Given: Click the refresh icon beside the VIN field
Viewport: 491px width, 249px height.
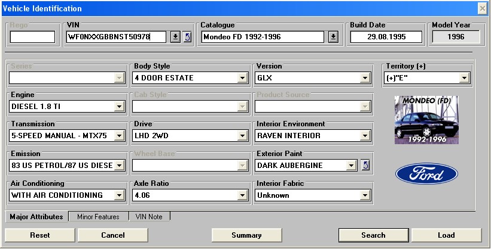Looking at the screenshot, I should (187, 37).
